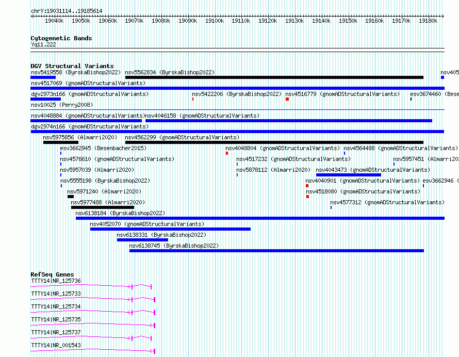
Task: Click the nsv5975856 black variant bar
Action: tap(61, 142)
